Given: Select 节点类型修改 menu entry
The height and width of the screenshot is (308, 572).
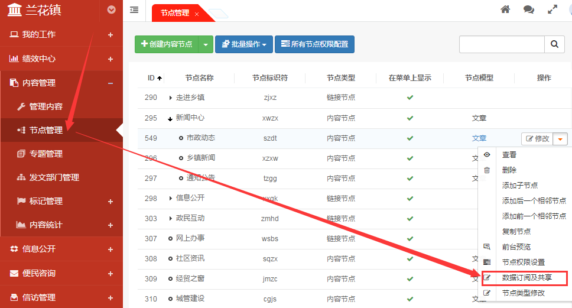Looking at the screenshot, I should [524, 293].
